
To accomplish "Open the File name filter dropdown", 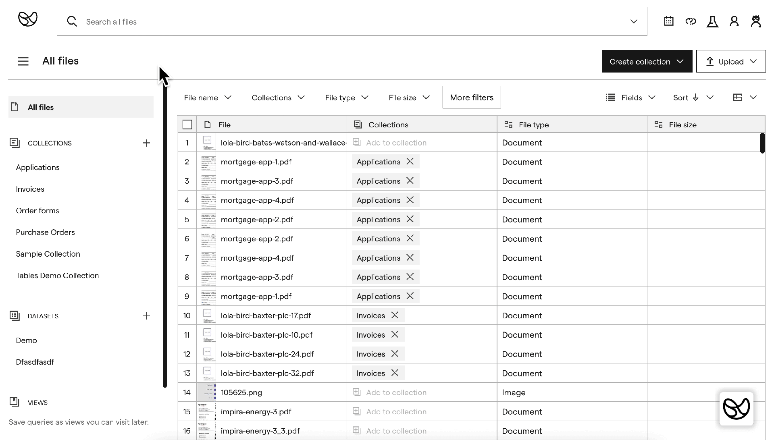I will coord(208,98).
